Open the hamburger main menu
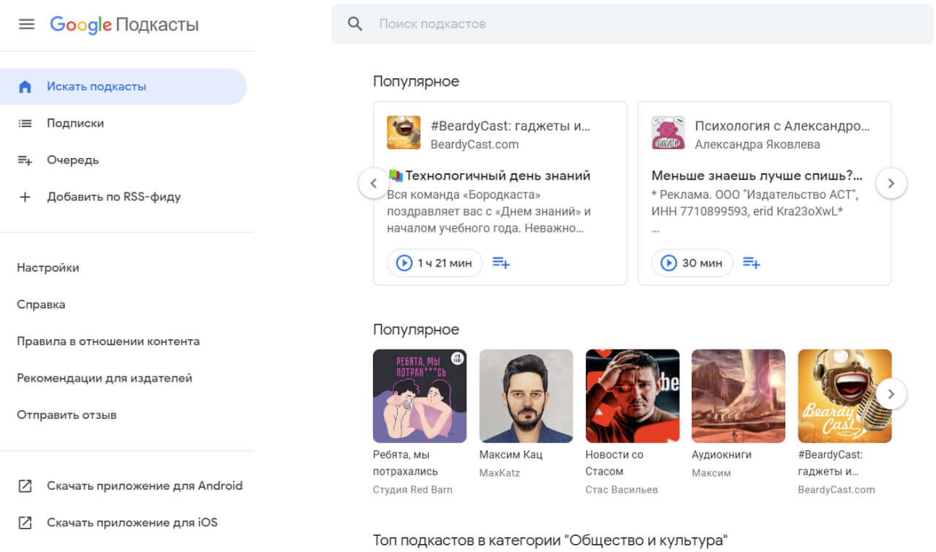 (x=26, y=24)
